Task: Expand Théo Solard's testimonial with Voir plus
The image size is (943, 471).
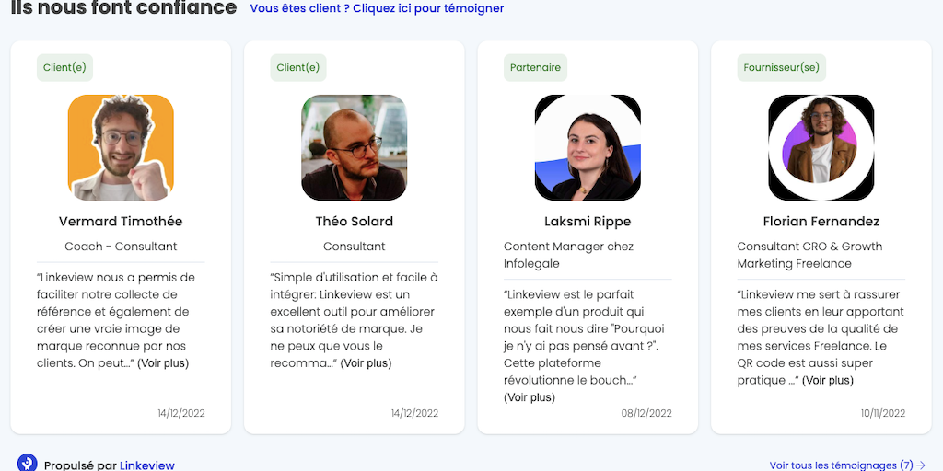Action: pos(366,363)
